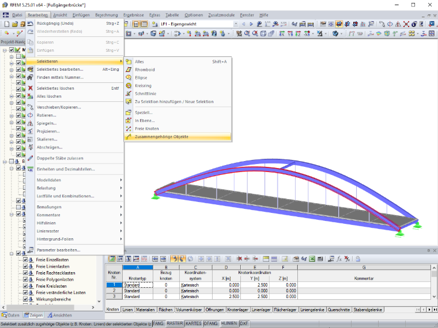The image size is (438, 328).
Task: Open the LF1 - Eigengewicht load case dropdown
Action: 236,24
